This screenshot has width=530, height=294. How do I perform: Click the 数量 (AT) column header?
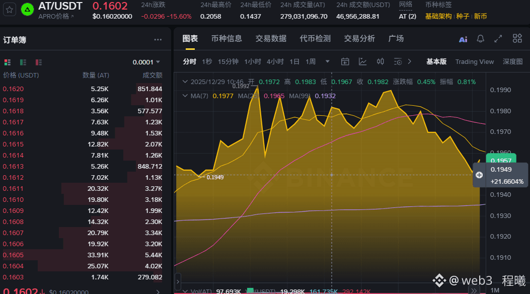pyautogui.click(x=96, y=75)
